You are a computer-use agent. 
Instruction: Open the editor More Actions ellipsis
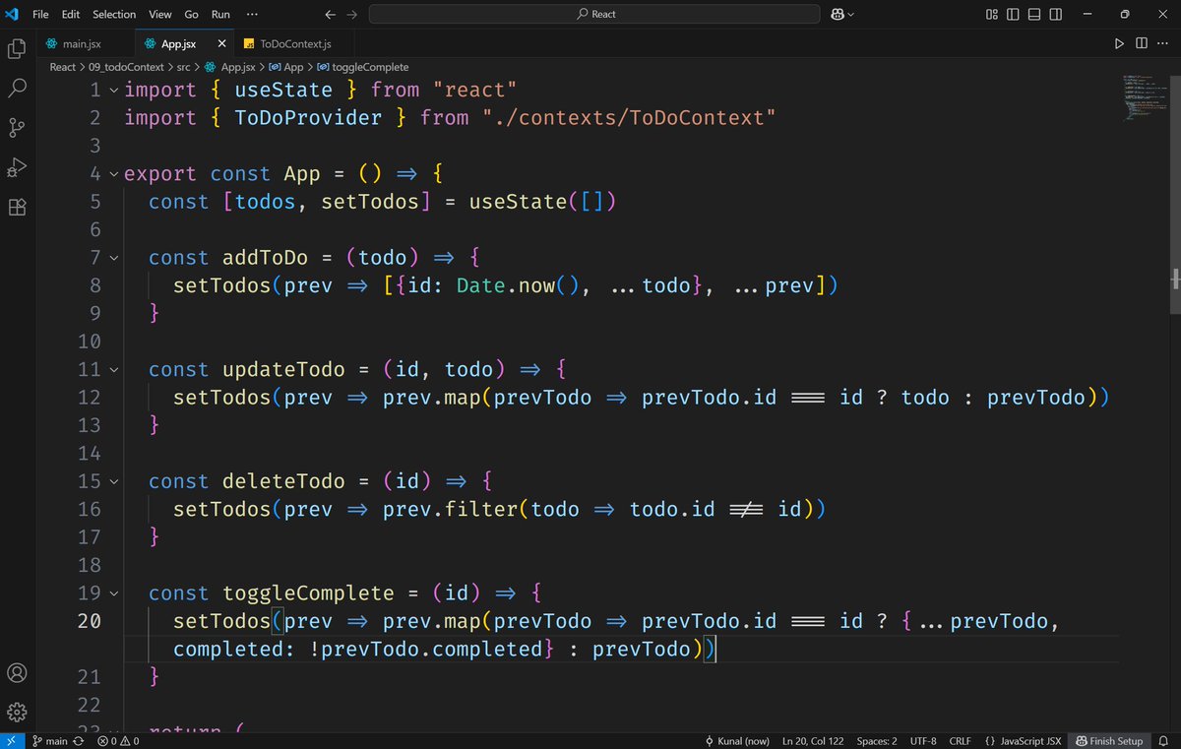pos(1163,43)
